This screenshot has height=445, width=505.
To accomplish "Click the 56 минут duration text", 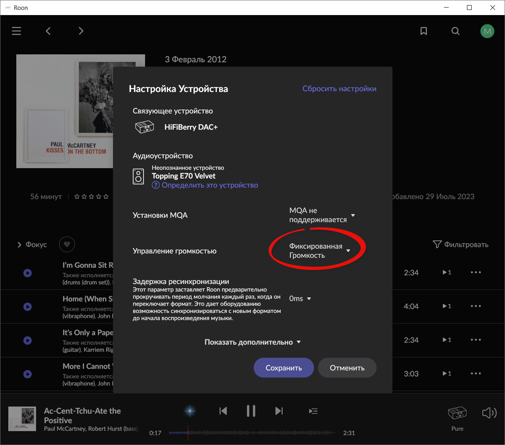I will [x=46, y=197].
